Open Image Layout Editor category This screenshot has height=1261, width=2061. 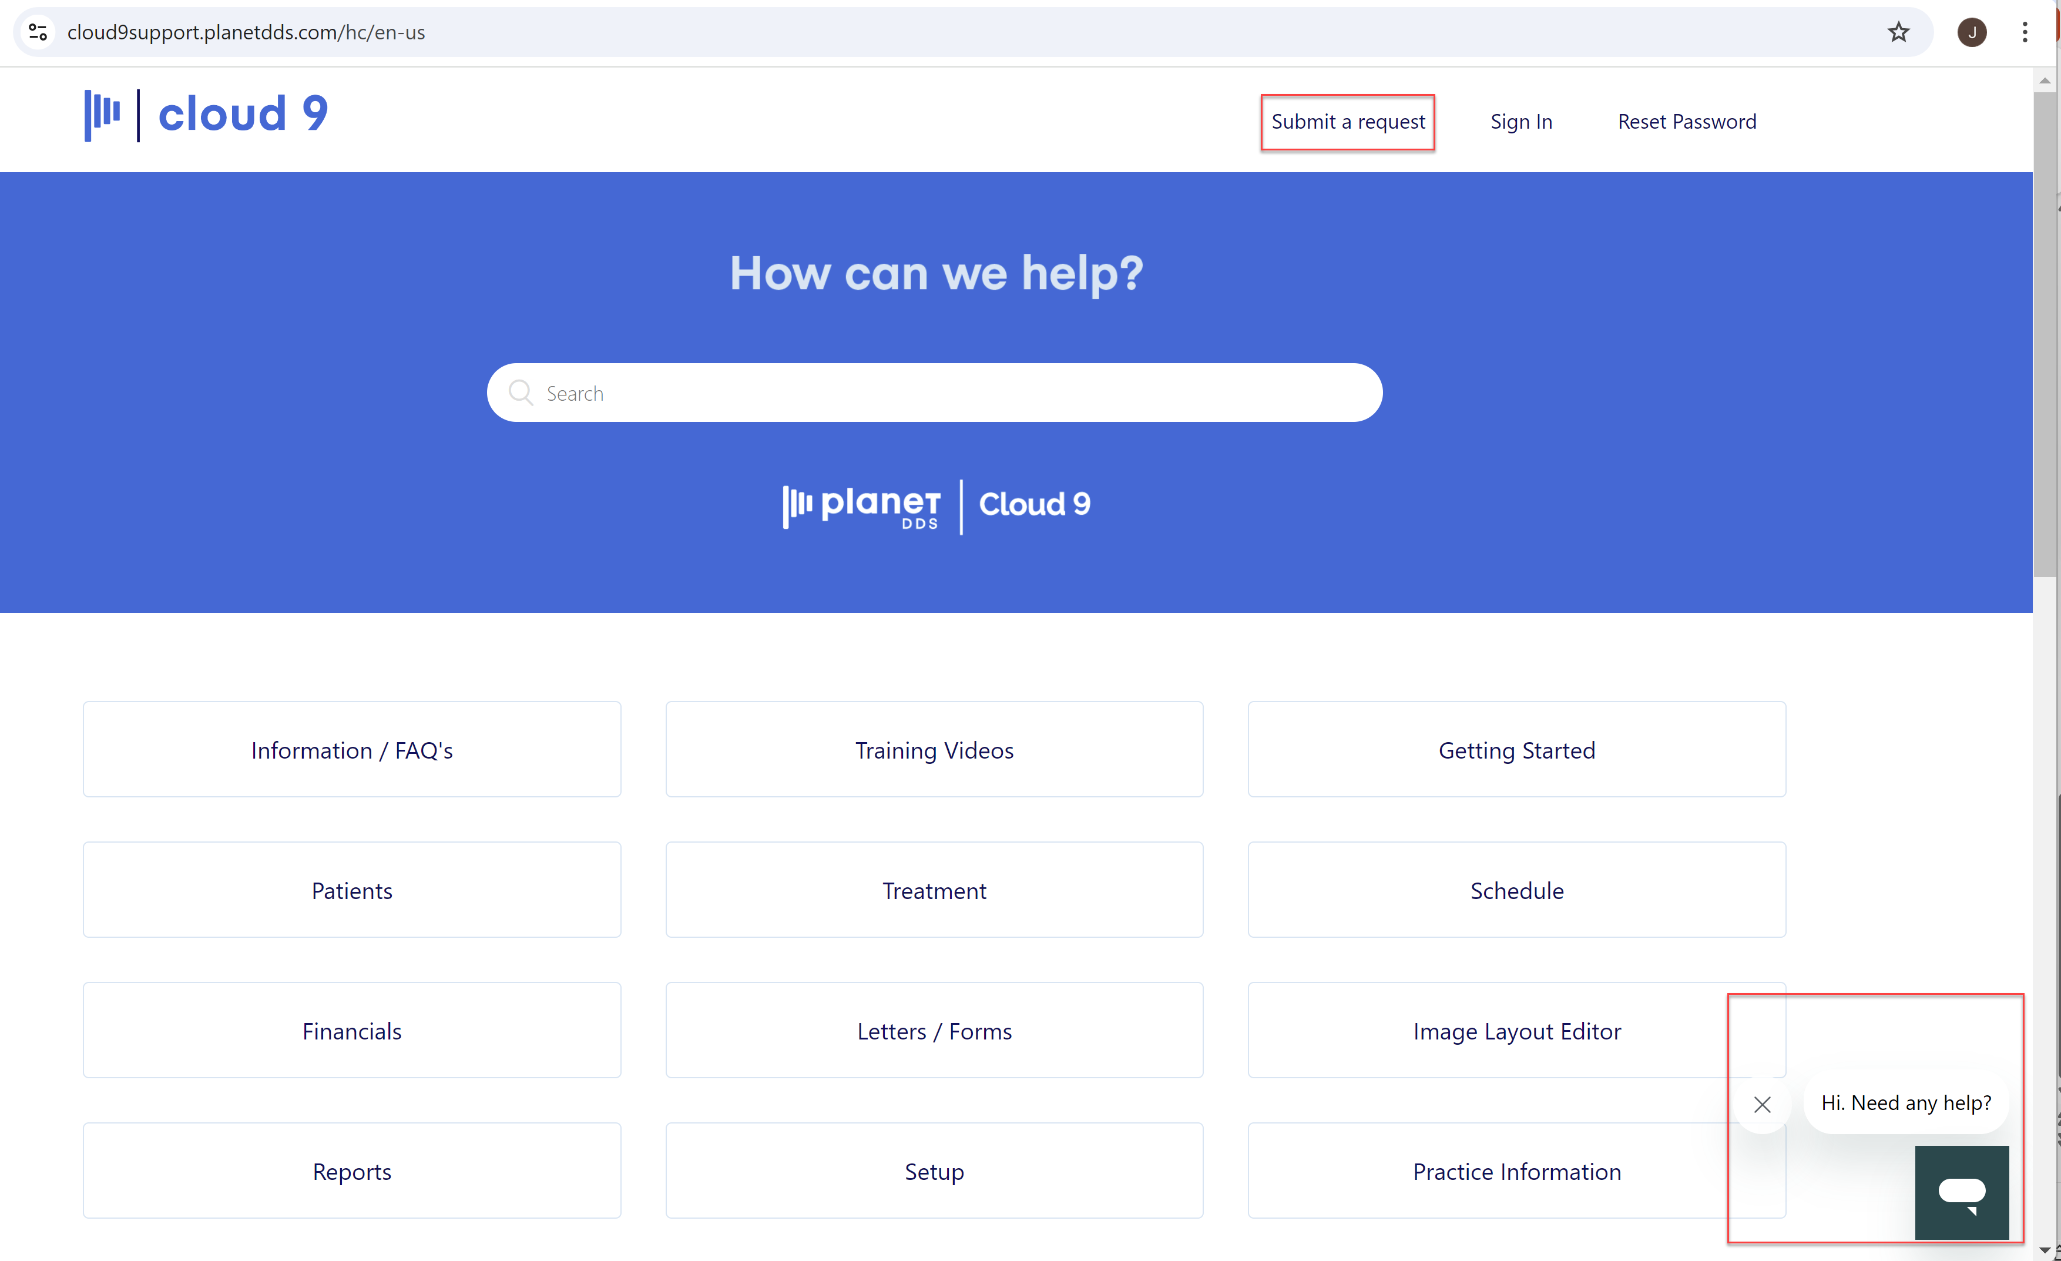point(1516,1031)
